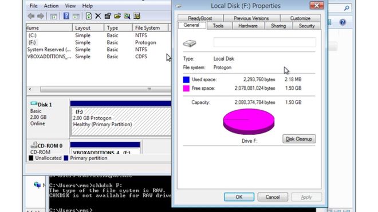Click the scrollbar left arrow in volume list

30,89
